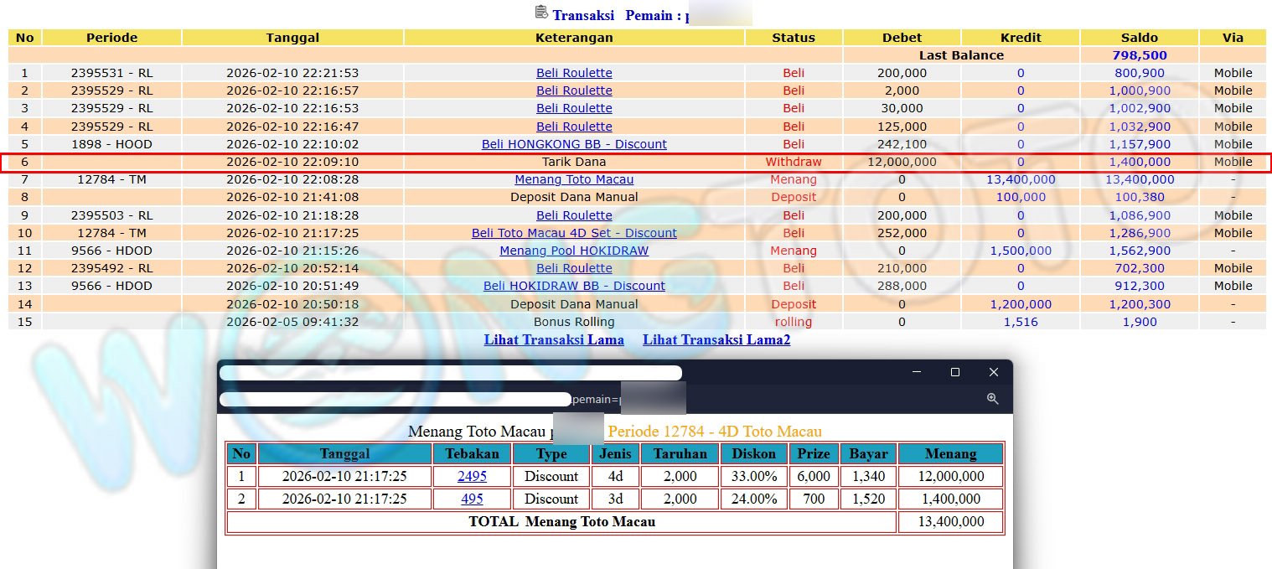Open Beli Toto Macau 4D Set - Discount

(x=574, y=233)
